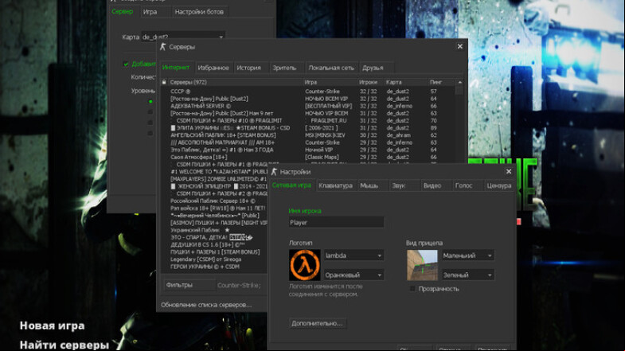Sort by the Игра column header

(330, 82)
